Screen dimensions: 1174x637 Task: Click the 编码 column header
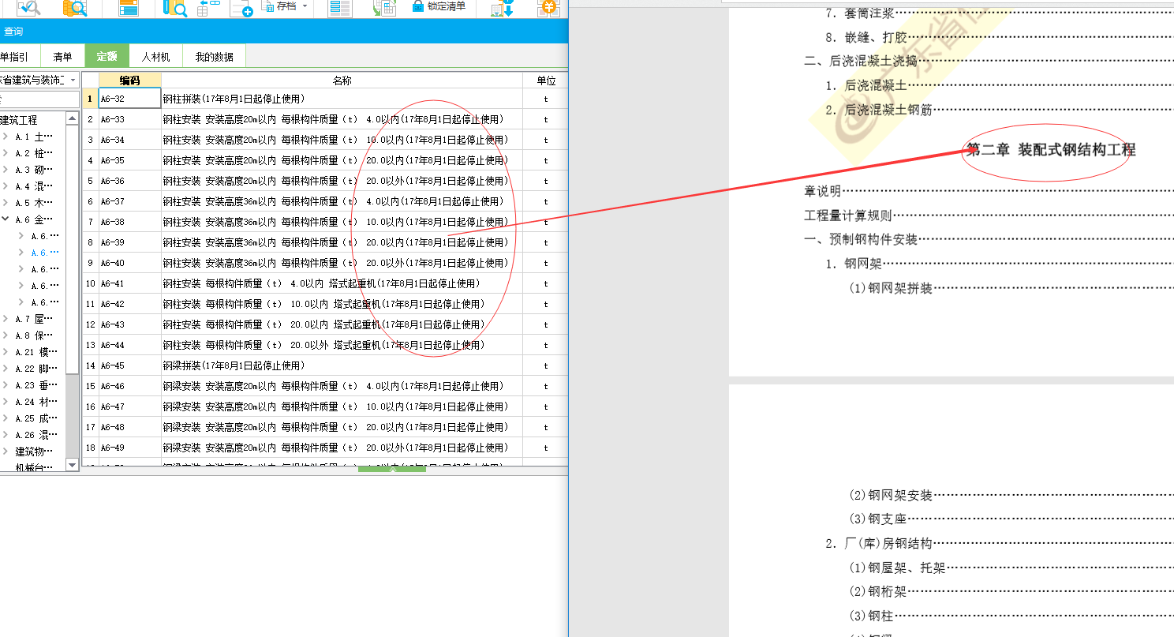[x=129, y=81]
